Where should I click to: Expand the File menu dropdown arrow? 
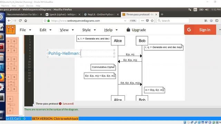(30, 30)
